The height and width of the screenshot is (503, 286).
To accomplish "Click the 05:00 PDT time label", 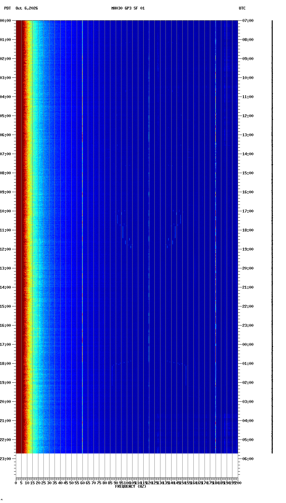I will (5, 116).
